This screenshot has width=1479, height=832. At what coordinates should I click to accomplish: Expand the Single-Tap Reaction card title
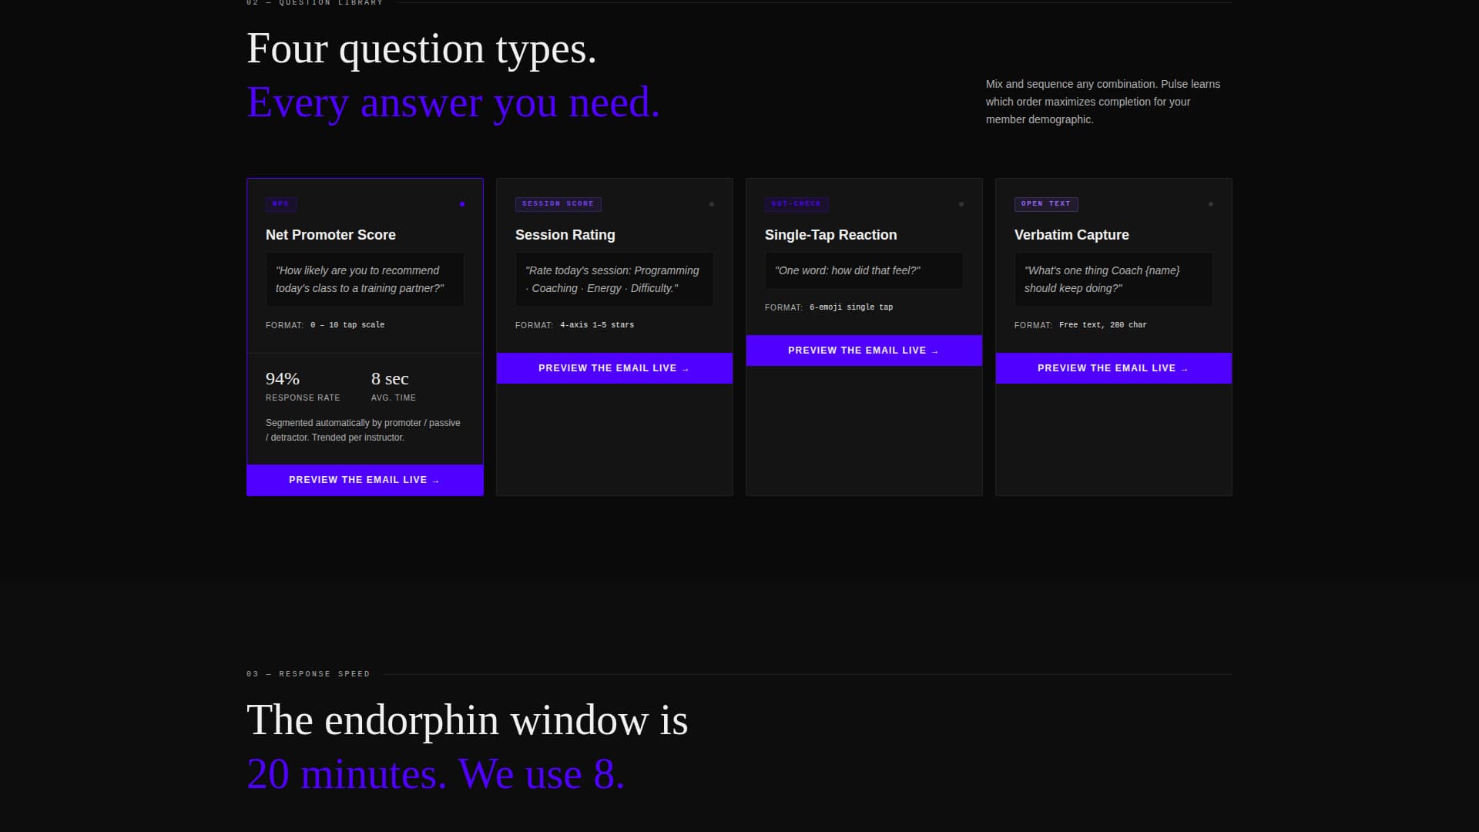tap(830, 235)
